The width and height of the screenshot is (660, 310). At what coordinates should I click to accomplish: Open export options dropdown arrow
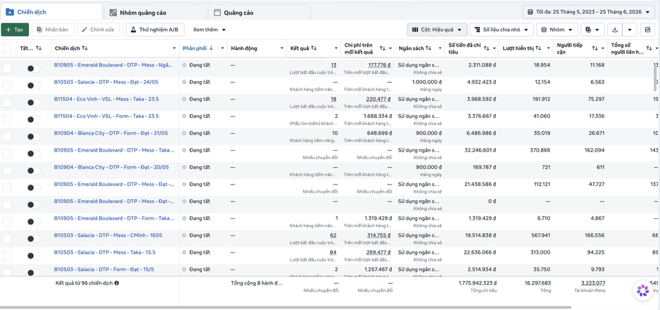630,29
